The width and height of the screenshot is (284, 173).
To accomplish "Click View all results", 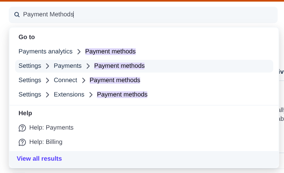I will (39, 159).
